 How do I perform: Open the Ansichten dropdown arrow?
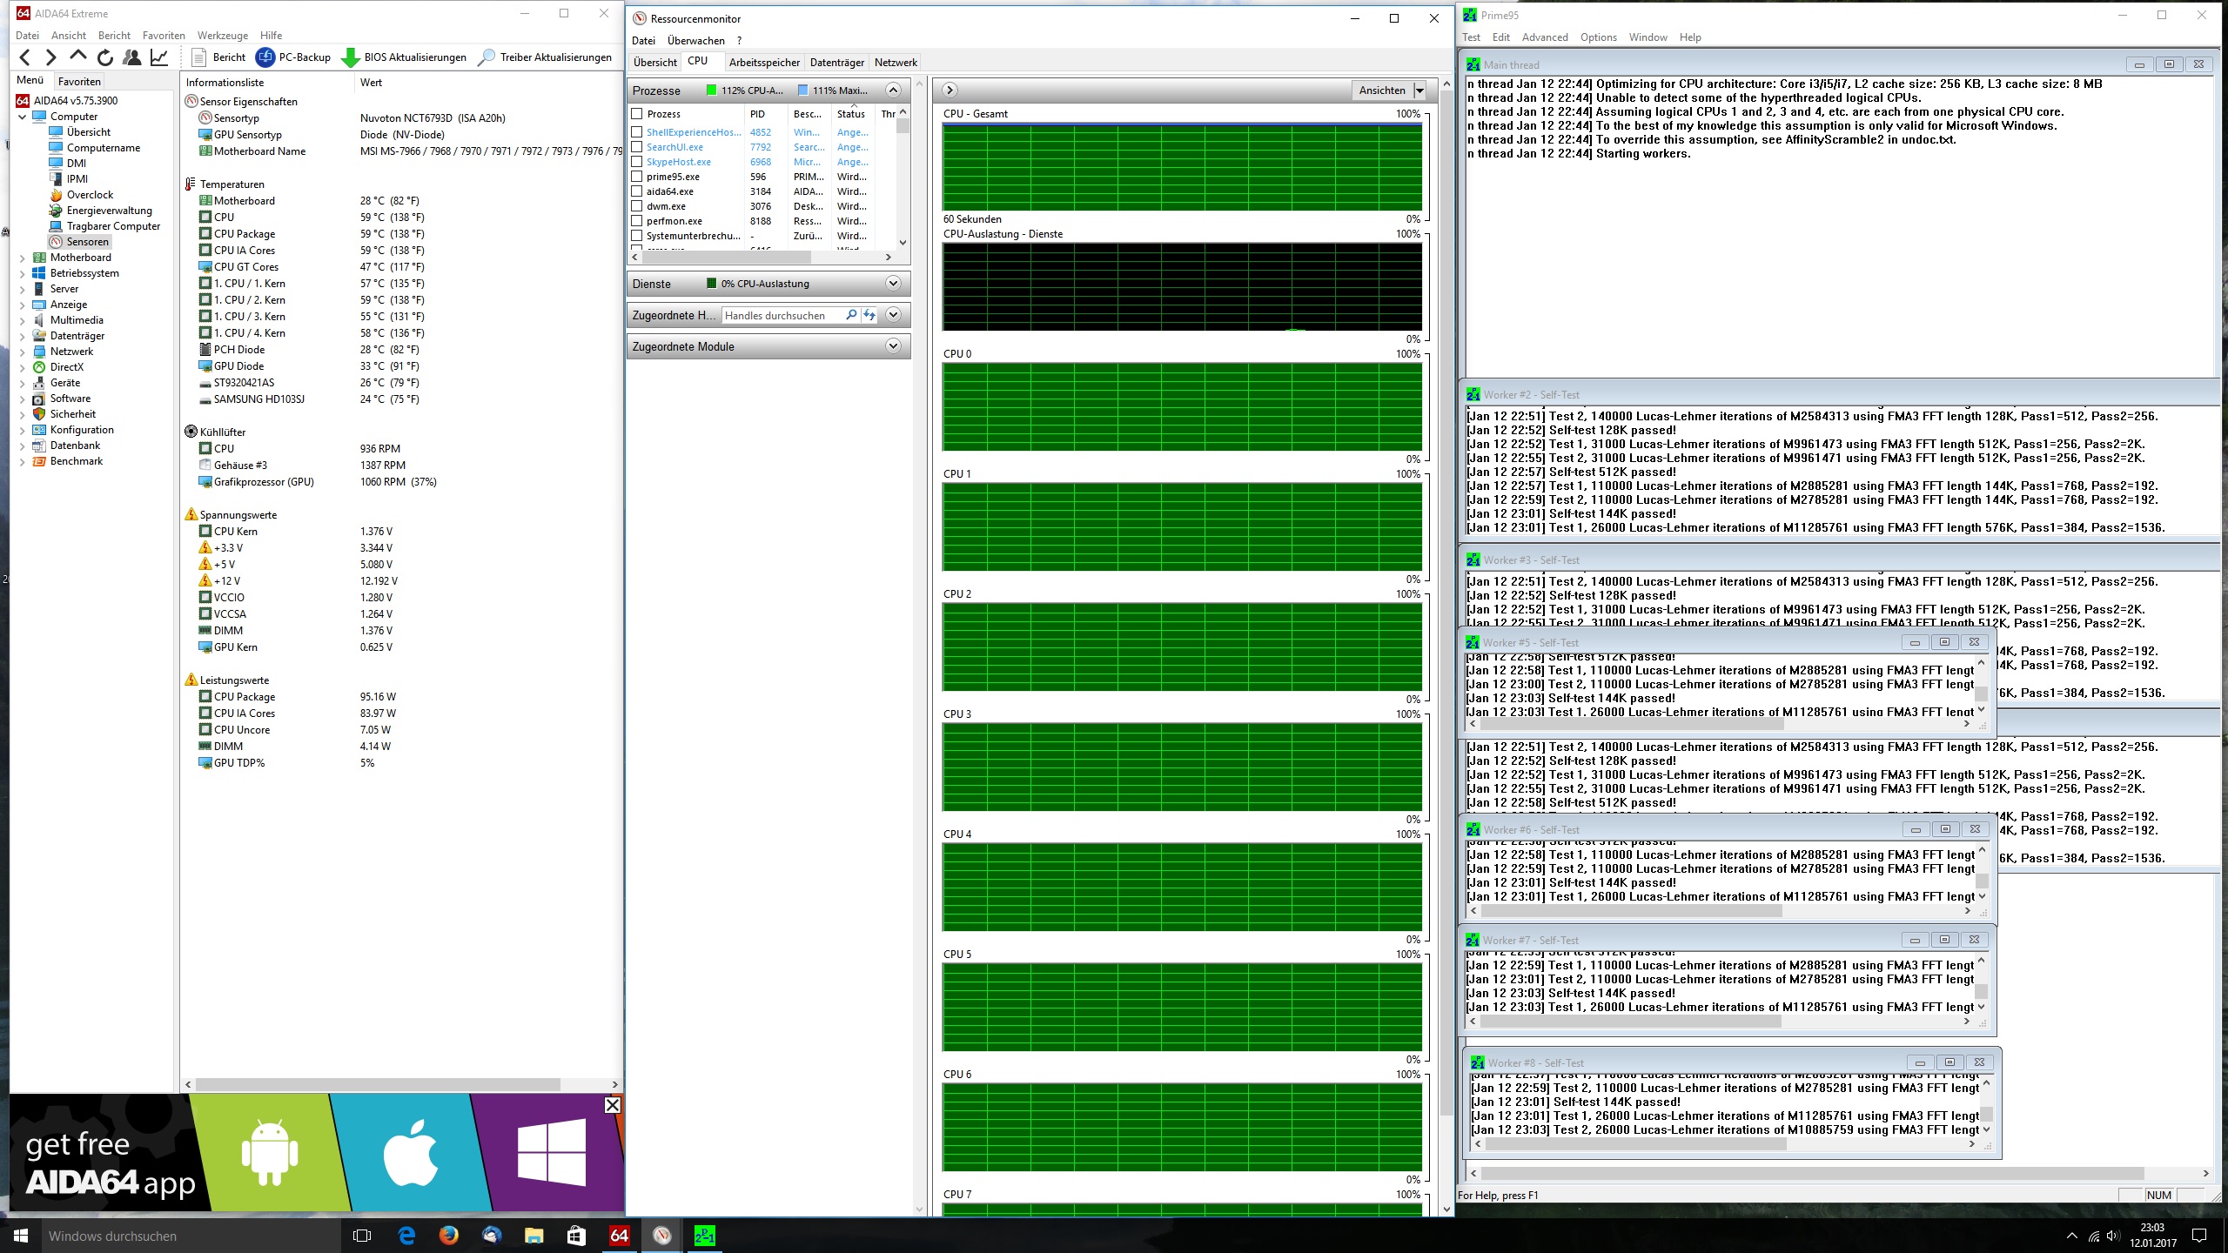pos(1419,90)
